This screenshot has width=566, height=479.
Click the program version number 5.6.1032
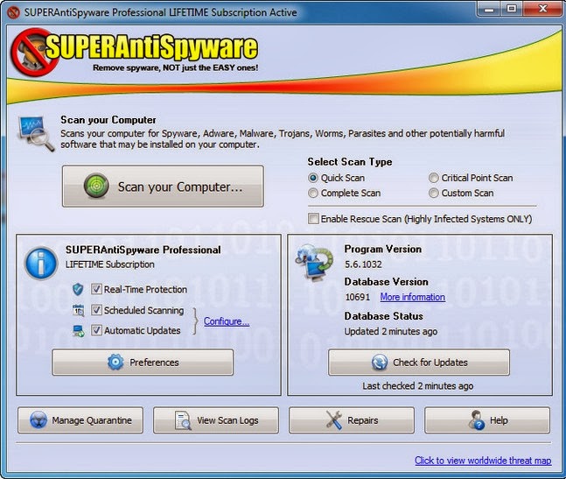click(363, 264)
